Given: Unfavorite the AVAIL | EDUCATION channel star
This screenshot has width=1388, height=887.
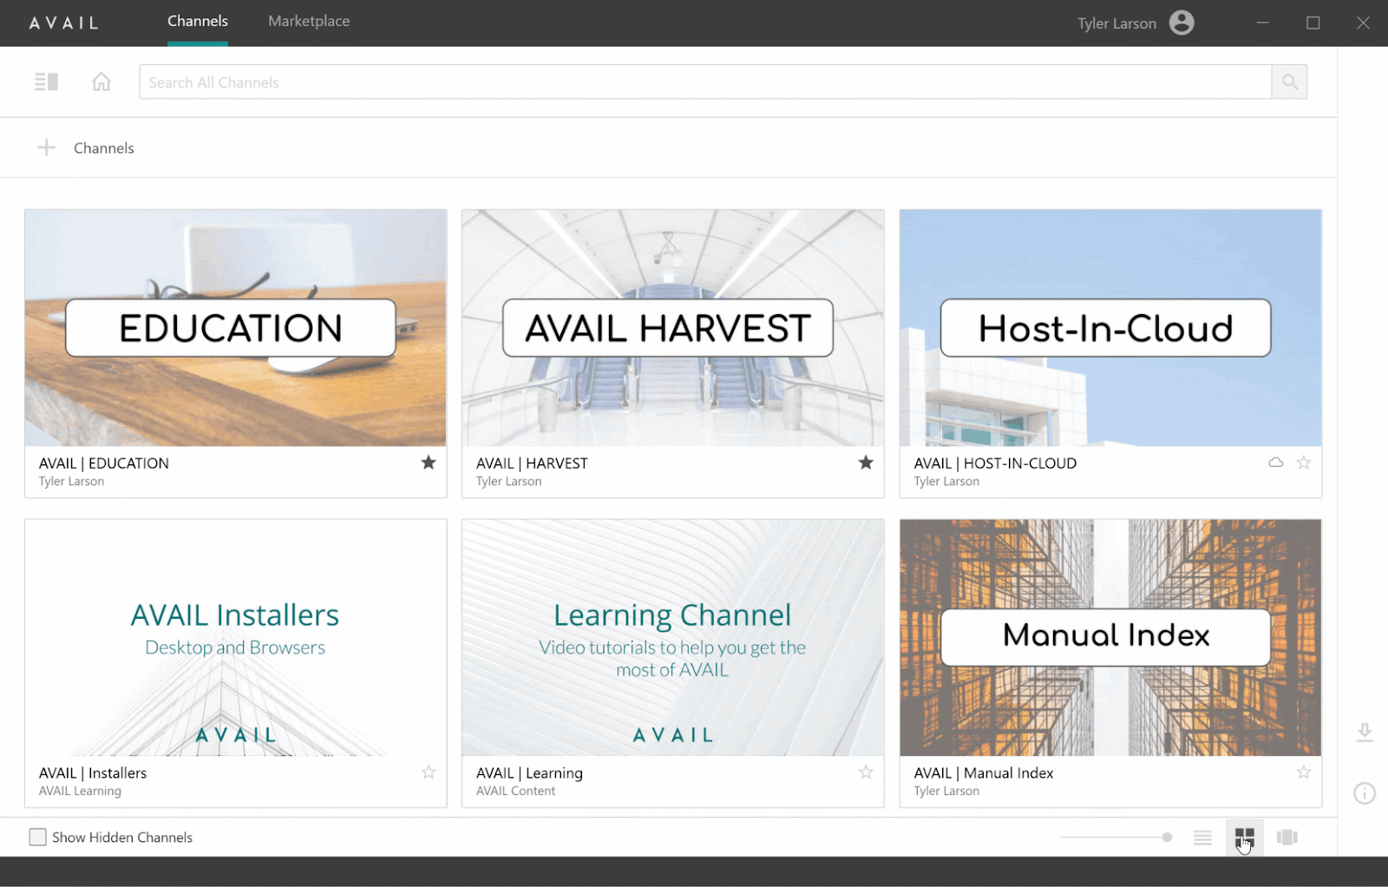Looking at the screenshot, I should point(429,463).
